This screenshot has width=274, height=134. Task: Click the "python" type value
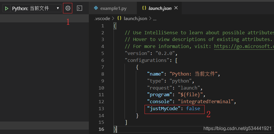(x=181, y=81)
